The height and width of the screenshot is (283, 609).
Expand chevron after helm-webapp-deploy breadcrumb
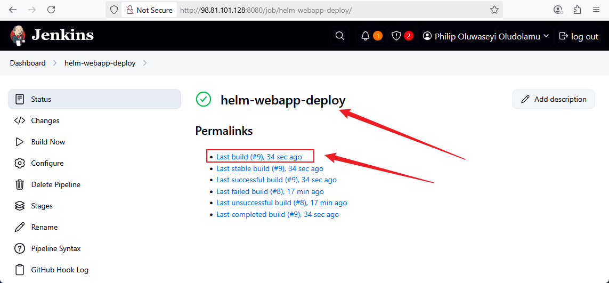[145, 63]
